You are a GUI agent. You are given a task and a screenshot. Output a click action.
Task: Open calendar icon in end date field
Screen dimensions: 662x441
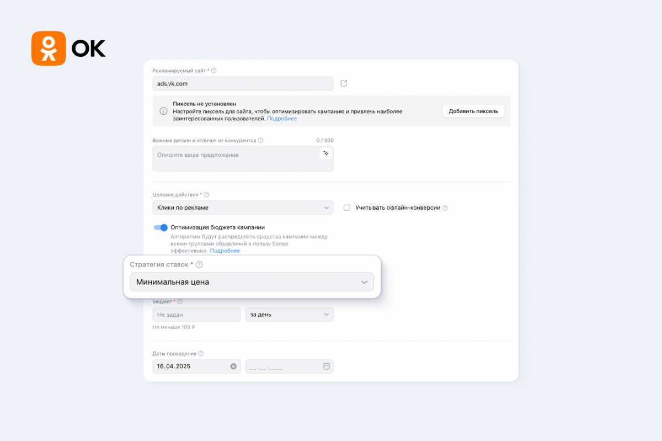pos(326,366)
